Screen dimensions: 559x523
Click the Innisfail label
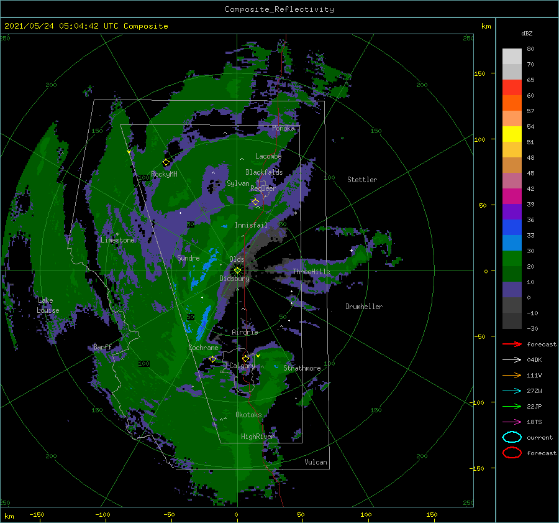tap(251, 225)
